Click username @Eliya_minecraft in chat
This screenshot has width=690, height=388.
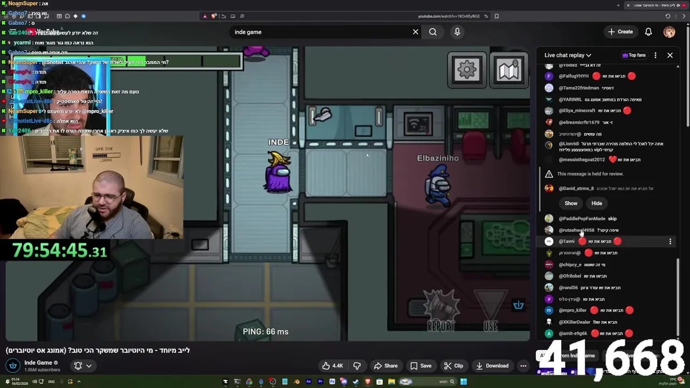click(577, 110)
